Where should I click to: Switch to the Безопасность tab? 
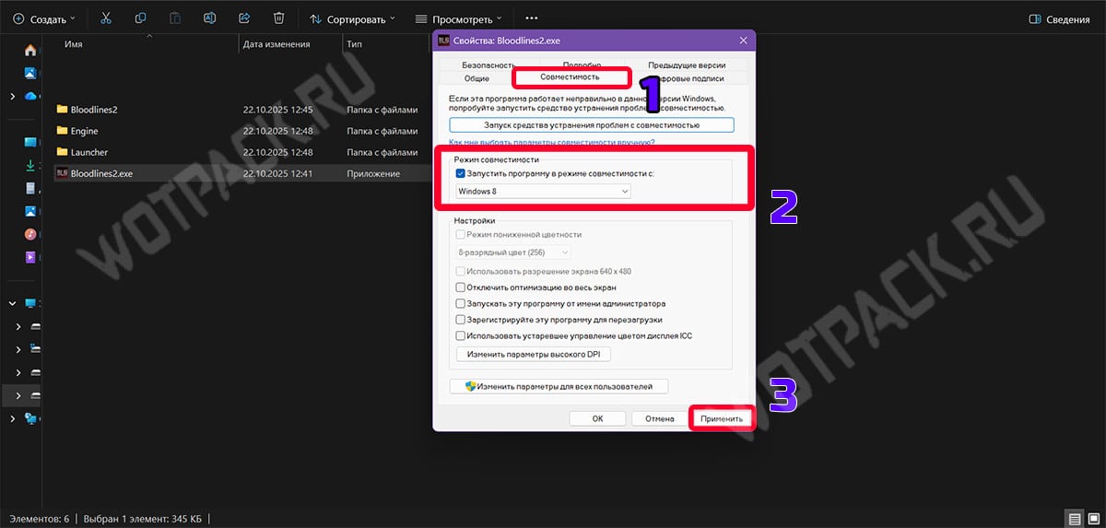pyautogui.click(x=488, y=65)
